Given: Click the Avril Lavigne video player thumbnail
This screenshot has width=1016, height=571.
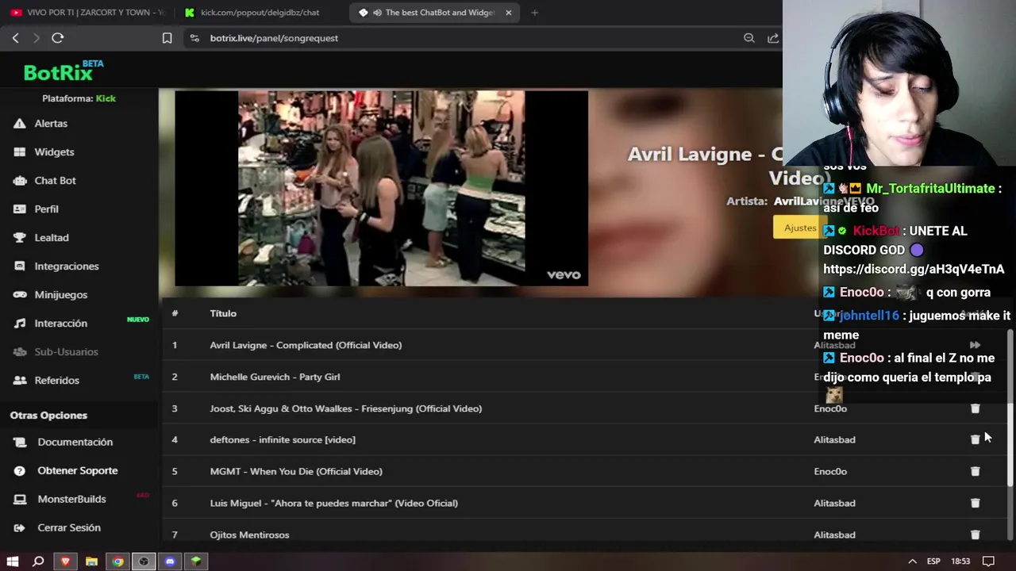Looking at the screenshot, I should pyautogui.click(x=381, y=188).
